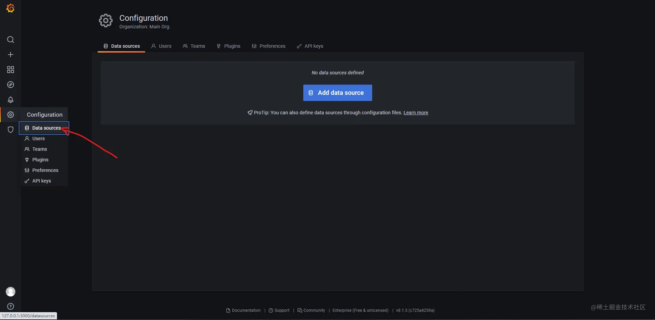Viewport: 655px width, 320px height.
Task: Open the Help question mark icon
Action: (x=11, y=306)
